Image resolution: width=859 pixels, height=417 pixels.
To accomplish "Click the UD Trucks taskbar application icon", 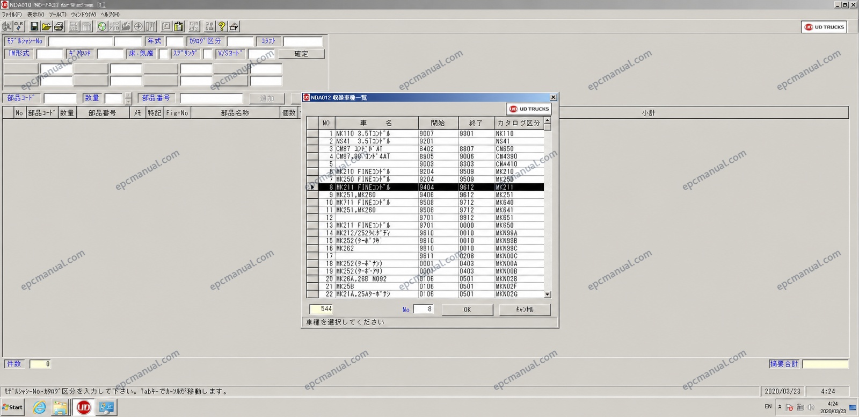I will (84, 407).
